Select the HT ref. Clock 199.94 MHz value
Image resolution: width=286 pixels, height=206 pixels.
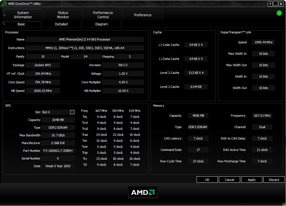point(43,74)
